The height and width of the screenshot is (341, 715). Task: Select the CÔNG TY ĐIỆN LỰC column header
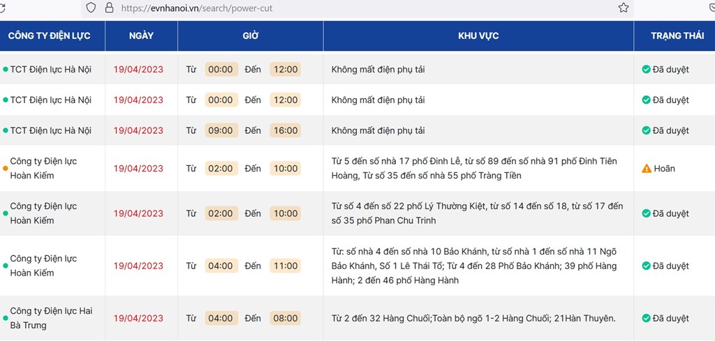(x=50, y=36)
